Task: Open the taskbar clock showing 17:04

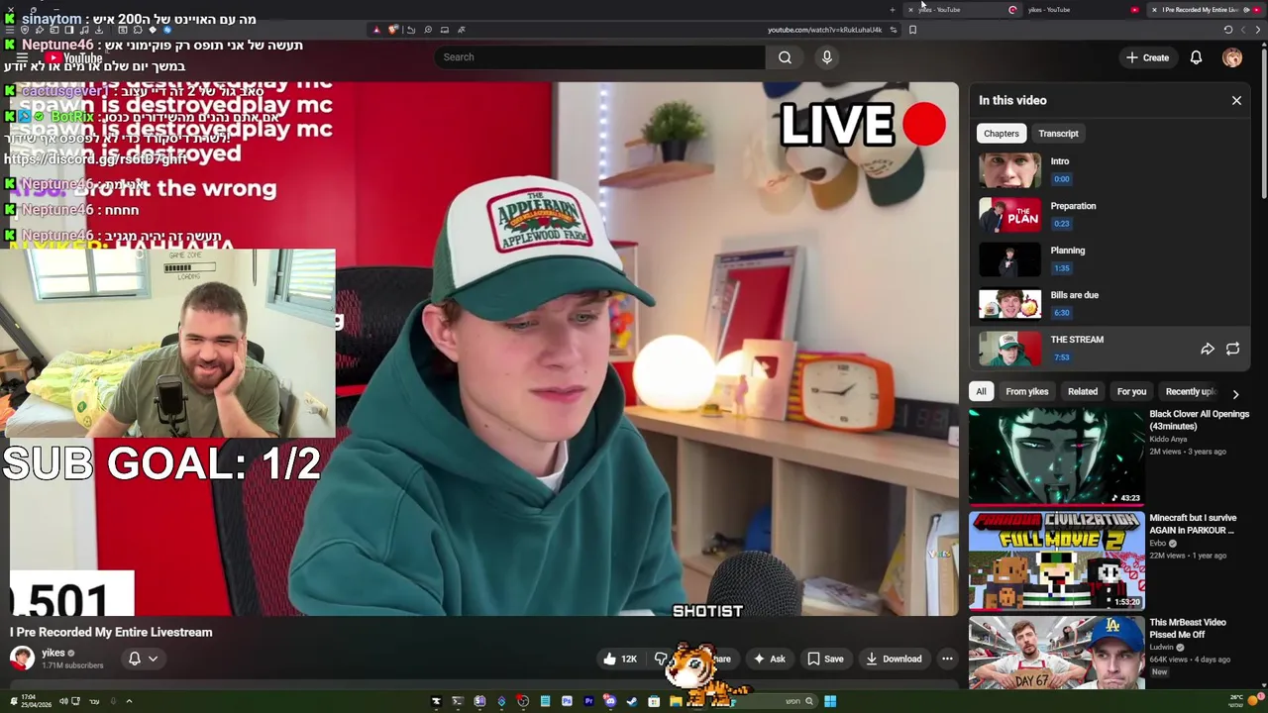Action: (x=37, y=701)
